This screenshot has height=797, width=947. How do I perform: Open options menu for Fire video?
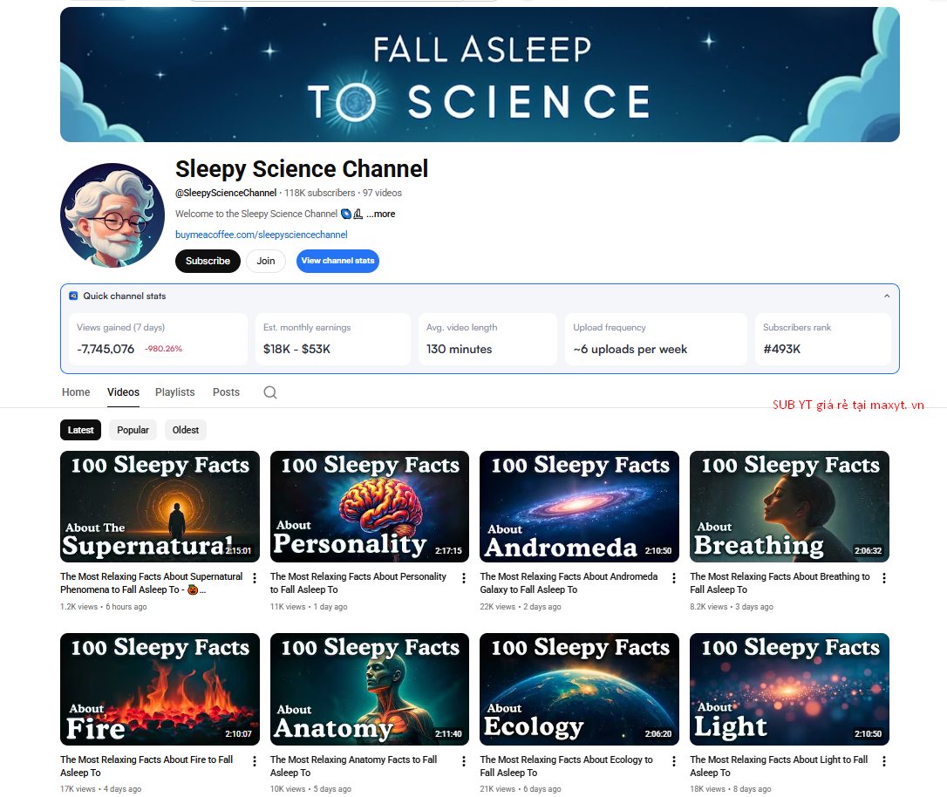pyautogui.click(x=255, y=761)
